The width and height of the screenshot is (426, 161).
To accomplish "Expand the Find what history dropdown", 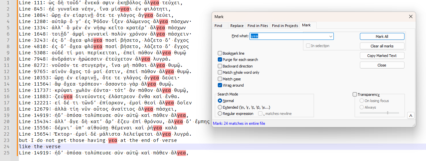I will [x=330, y=36].
